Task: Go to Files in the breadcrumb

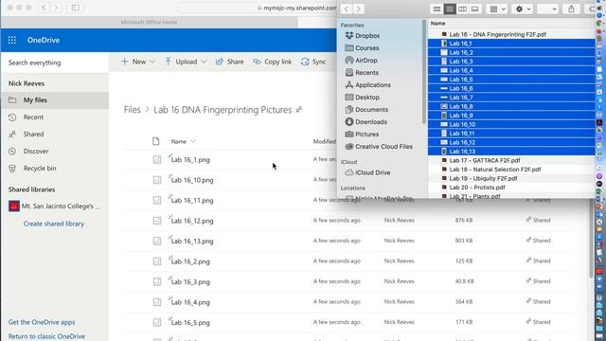Action: click(x=133, y=110)
